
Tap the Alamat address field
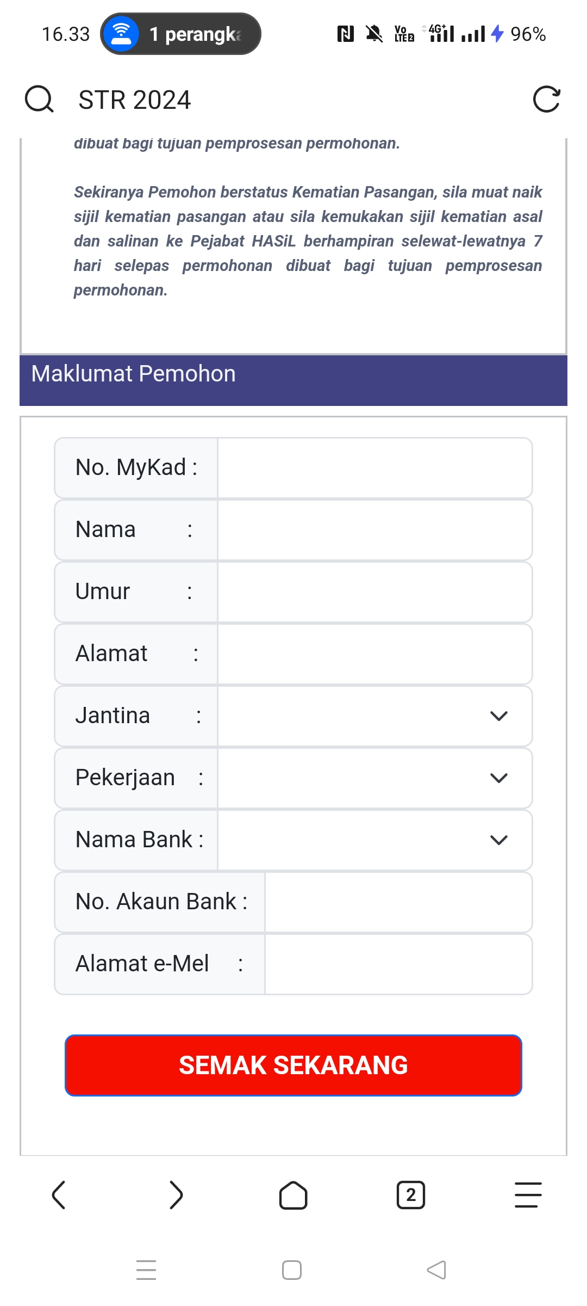point(375,654)
